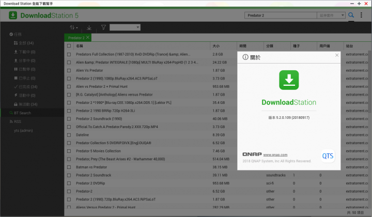The width and height of the screenshot is (372, 217).
Task: Click the QTS badge in About dialog
Action: [328, 156]
